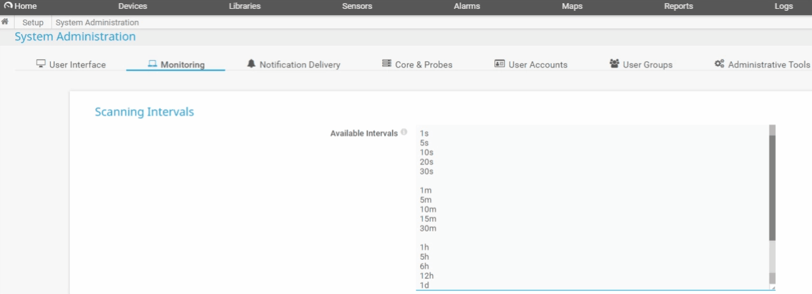Click the Available Intervals list scrollbar
Viewport: 812px width, 294px height.
772,190
